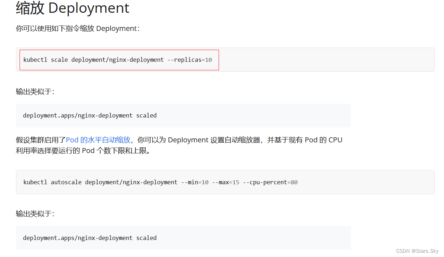
Task: Select the kubectl autoscale deployment command text
Action: (x=160, y=182)
